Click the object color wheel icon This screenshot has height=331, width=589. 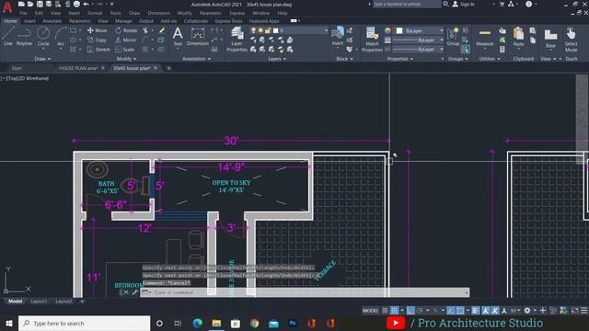[388, 30]
